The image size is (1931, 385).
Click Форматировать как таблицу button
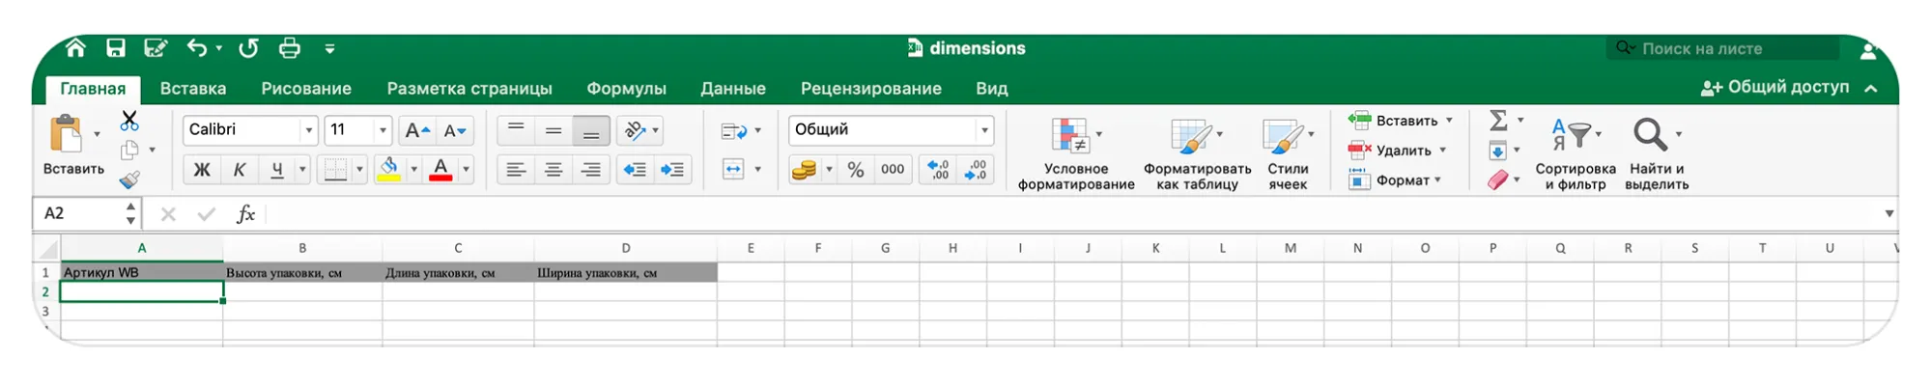coord(1197,154)
